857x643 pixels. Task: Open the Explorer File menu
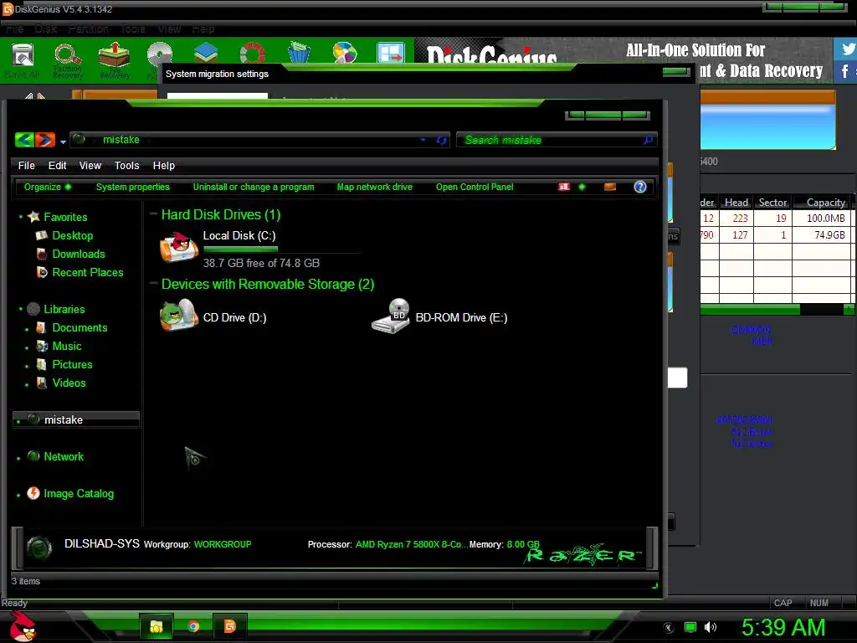(26, 166)
